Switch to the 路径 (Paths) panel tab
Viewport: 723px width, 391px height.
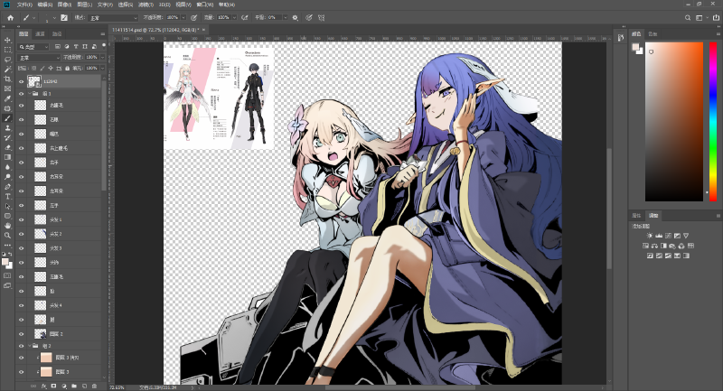57,33
